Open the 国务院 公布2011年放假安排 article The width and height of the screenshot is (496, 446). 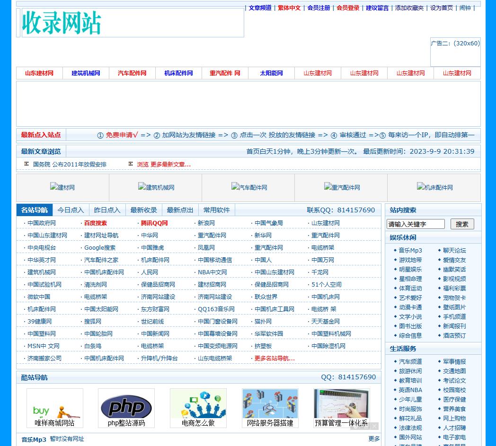pos(70,165)
